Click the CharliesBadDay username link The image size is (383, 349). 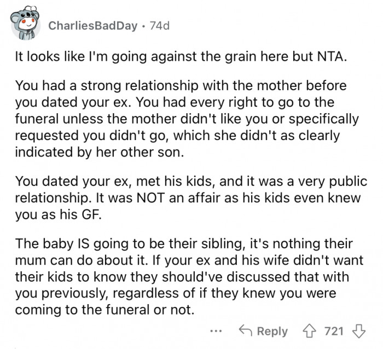coord(92,26)
